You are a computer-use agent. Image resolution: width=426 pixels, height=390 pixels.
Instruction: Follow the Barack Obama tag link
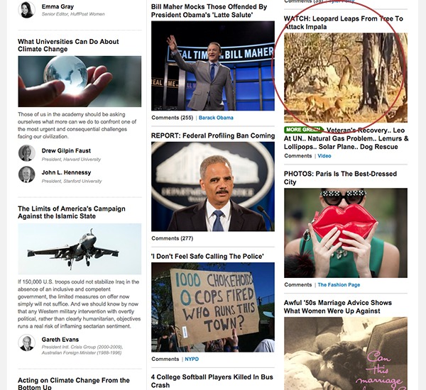click(216, 118)
